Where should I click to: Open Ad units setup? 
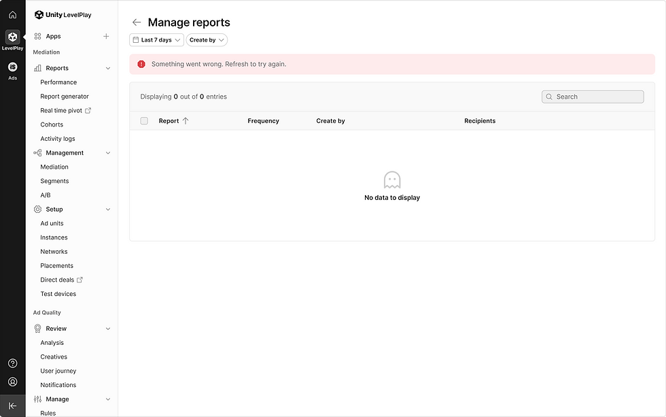(52, 223)
